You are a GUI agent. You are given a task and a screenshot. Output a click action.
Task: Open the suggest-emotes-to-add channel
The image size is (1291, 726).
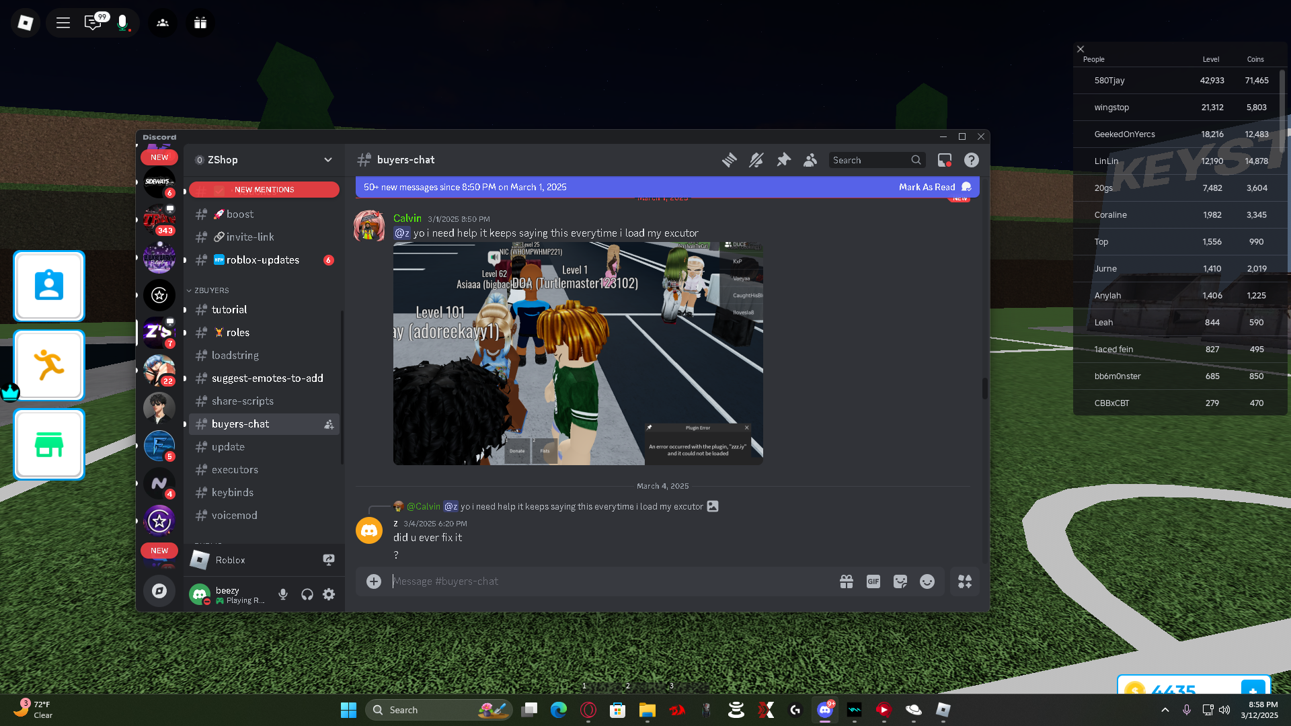point(264,378)
